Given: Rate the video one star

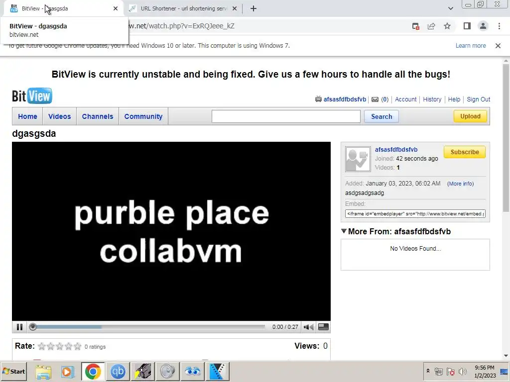Looking at the screenshot, I should tap(42, 346).
